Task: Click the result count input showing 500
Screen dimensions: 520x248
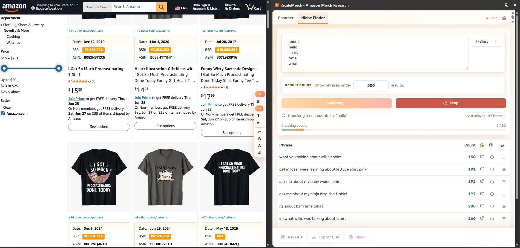Action: pyautogui.click(x=371, y=85)
